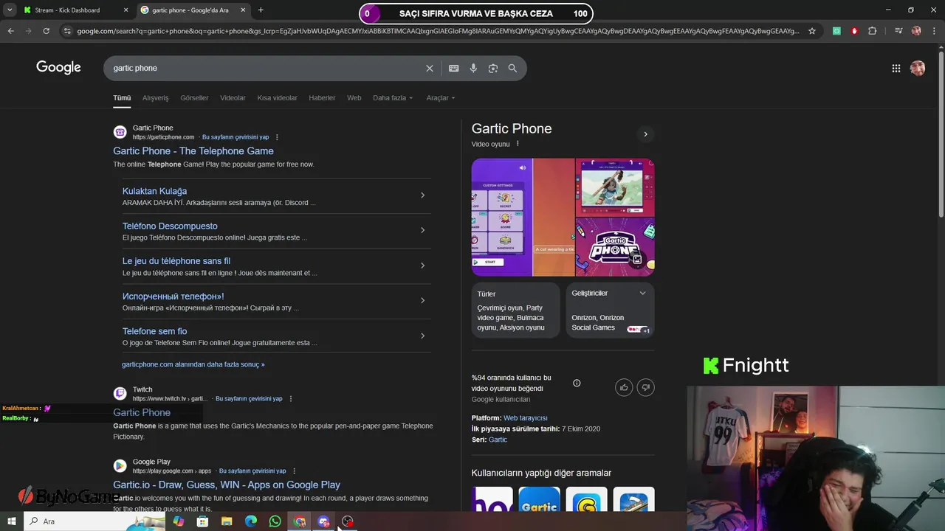The image size is (945, 531).
Task: Click the Windows taskbar 'Ara' search box
Action: pos(94,521)
